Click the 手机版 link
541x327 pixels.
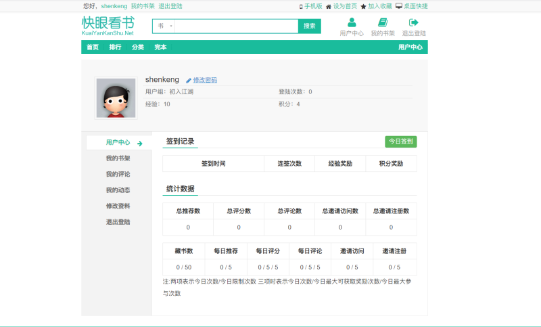coord(313,6)
